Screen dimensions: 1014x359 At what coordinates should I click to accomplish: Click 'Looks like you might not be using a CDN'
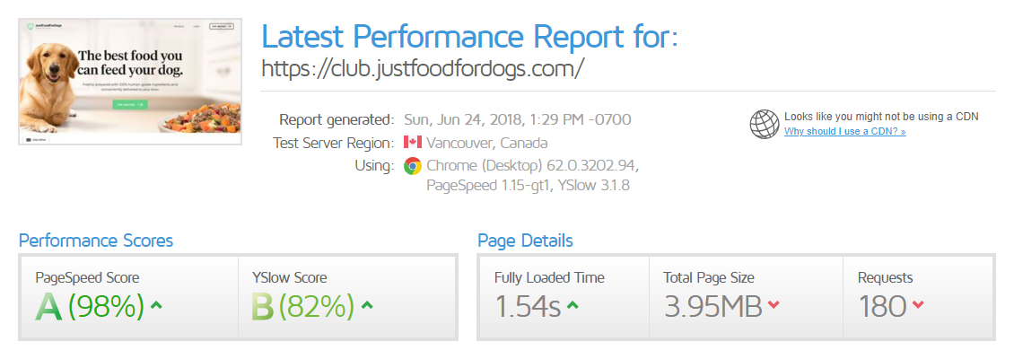click(881, 117)
